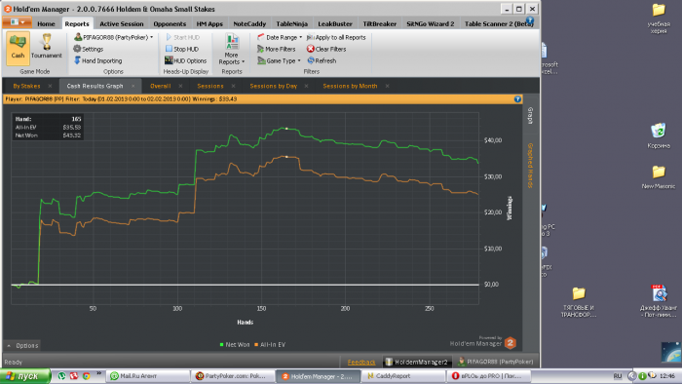Screen dimensions: 682x384
Task: Switch to PartyPoker.com taskbar window
Action: (x=233, y=376)
